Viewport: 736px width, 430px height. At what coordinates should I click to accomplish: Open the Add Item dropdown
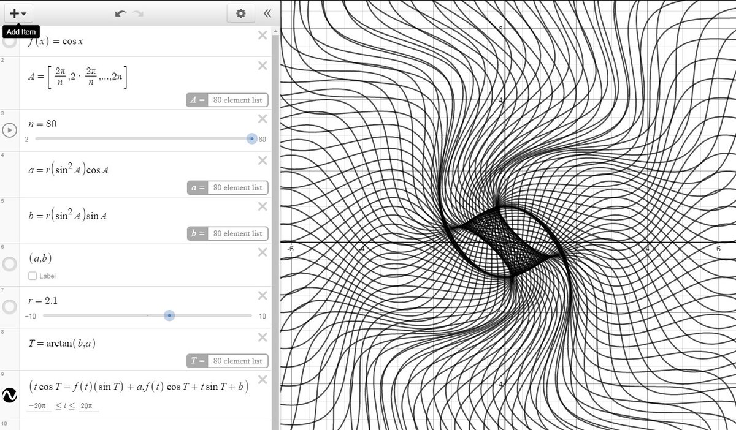(x=18, y=13)
